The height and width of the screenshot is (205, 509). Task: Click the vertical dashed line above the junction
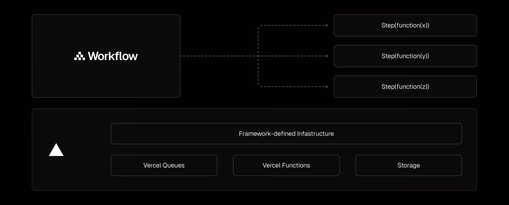point(258,41)
